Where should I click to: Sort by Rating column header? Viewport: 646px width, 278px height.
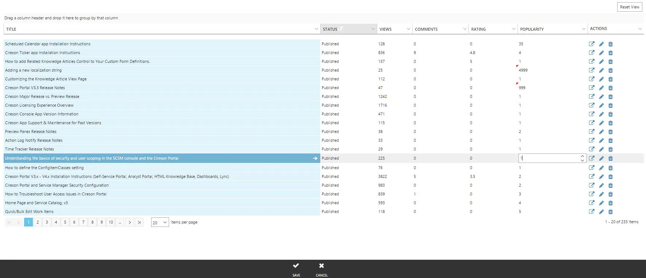click(x=478, y=29)
